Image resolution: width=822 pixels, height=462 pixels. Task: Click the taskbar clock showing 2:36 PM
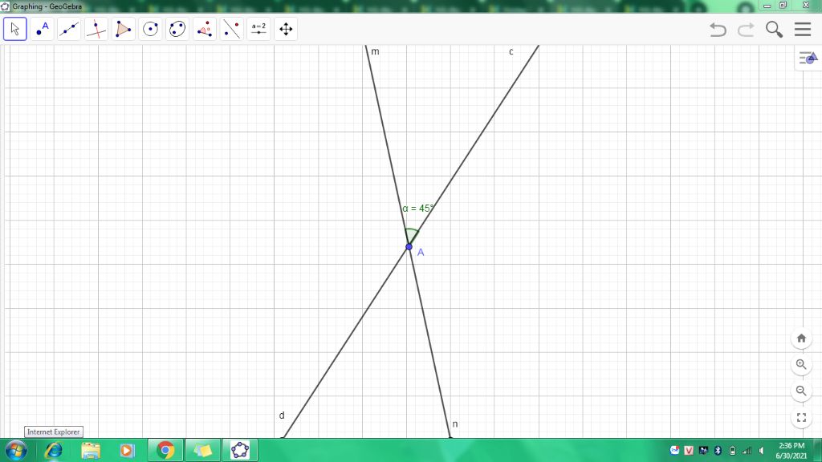(x=791, y=451)
